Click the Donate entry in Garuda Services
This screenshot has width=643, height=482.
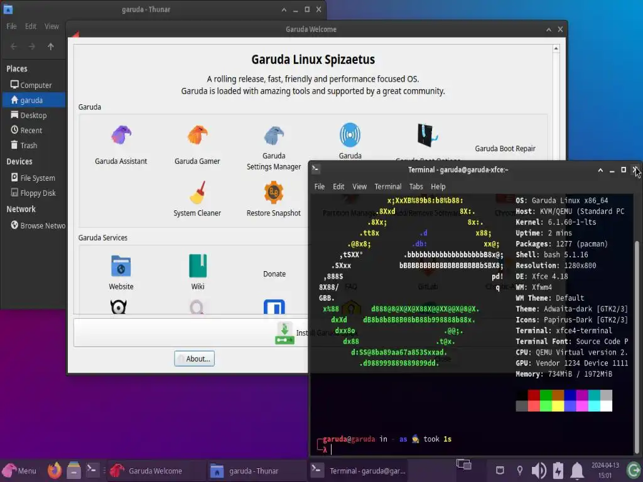point(274,274)
